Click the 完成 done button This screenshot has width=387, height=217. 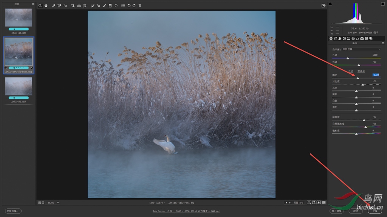pyautogui.click(x=375, y=211)
